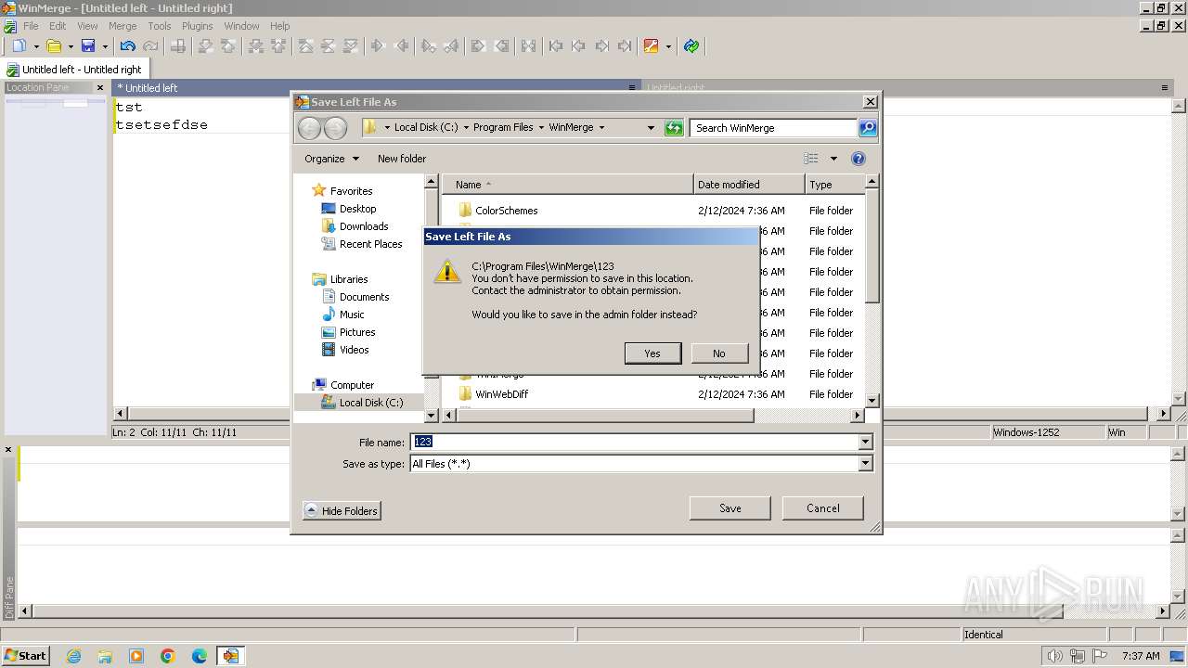Click Back arrow in Save dialog
The height and width of the screenshot is (668, 1188).
(310, 128)
